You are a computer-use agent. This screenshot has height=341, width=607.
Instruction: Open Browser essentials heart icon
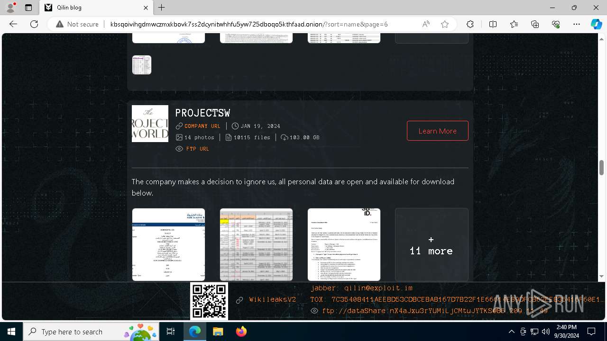(x=556, y=24)
